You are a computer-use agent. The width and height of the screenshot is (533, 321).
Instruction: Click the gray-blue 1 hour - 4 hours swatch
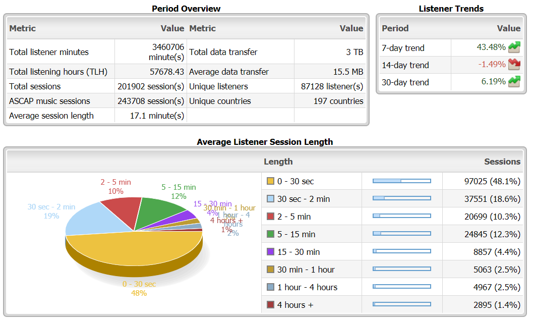pos(271,287)
